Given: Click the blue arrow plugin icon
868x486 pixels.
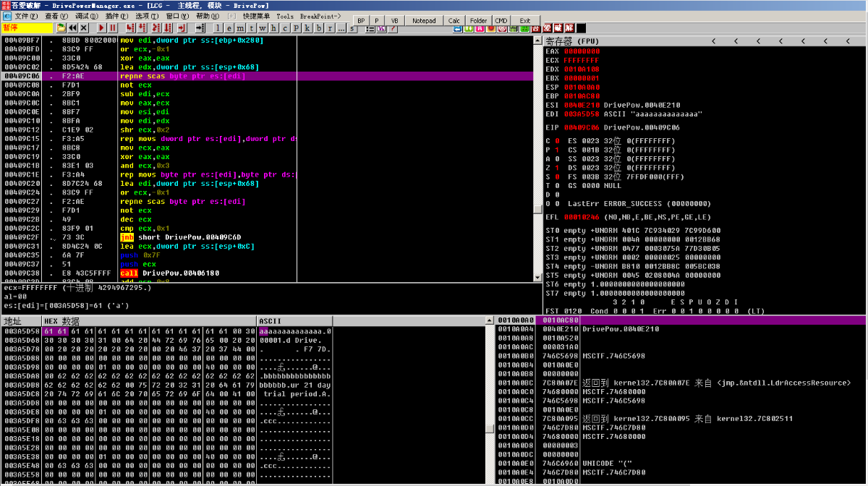Looking at the screenshot, I should (457, 29).
